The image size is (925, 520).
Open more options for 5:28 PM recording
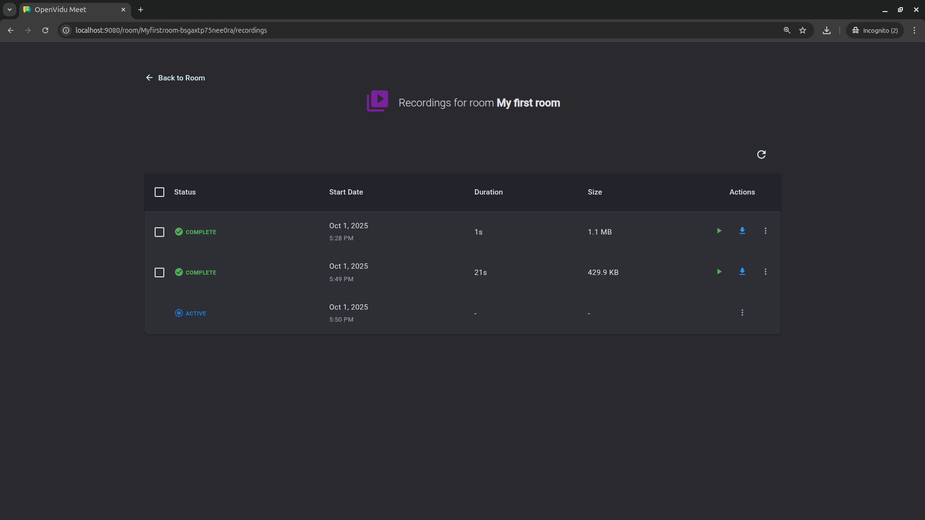coord(765,231)
